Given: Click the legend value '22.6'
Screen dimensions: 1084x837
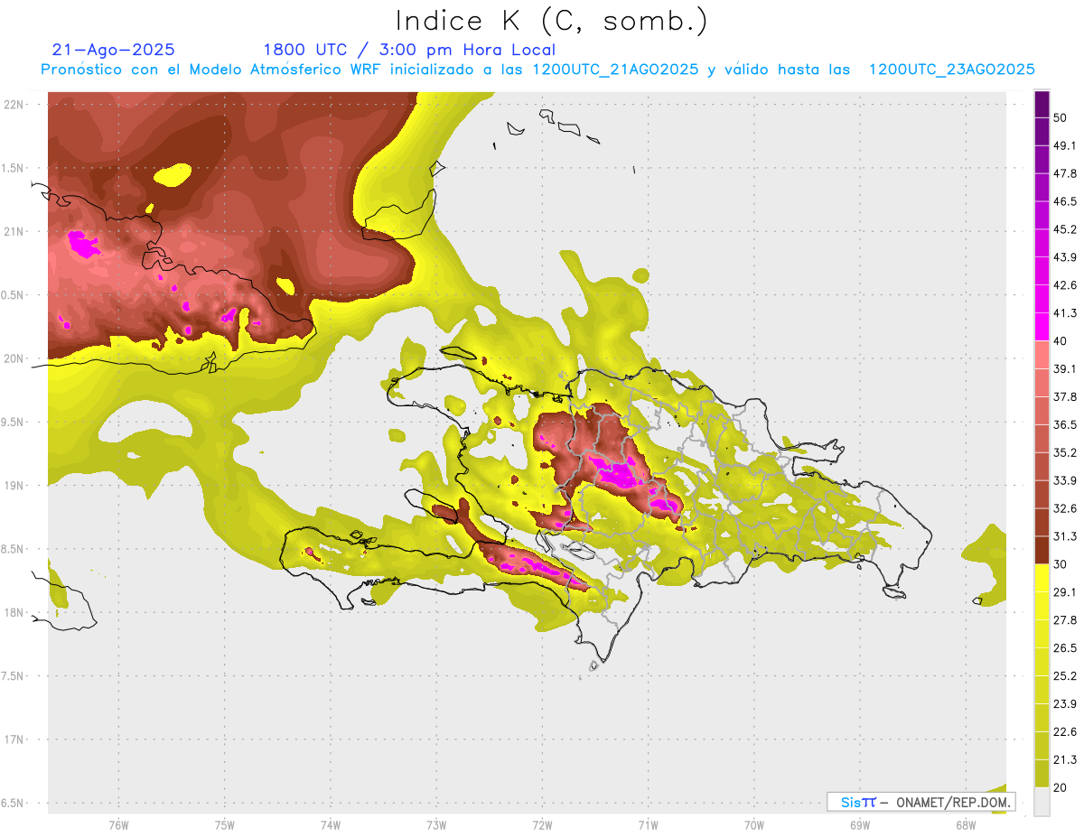Looking at the screenshot, I should tap(1064, 732).
